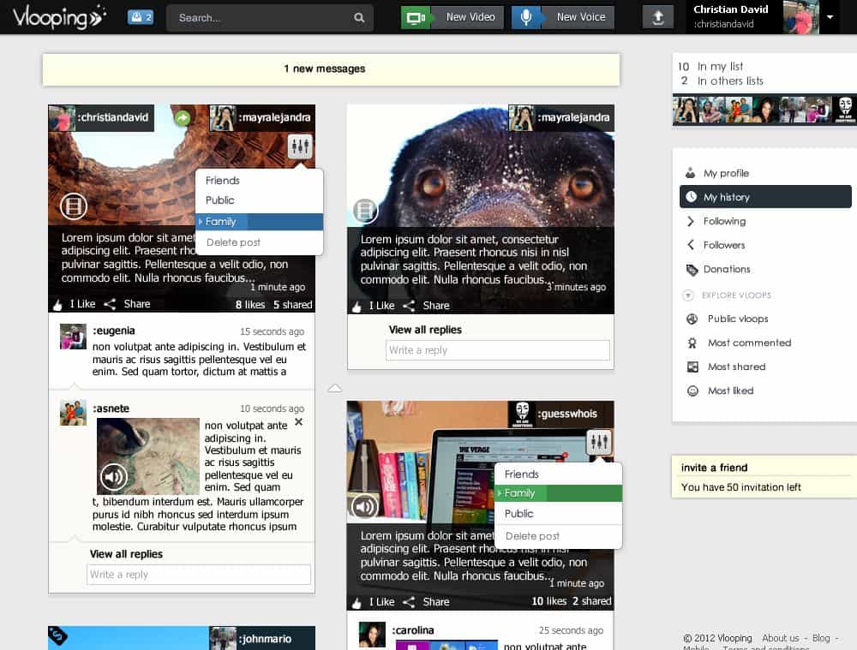This screenshot has height=650, width=857.
Task: Play the video on the christiandavid post
Action: click(74, 206)
